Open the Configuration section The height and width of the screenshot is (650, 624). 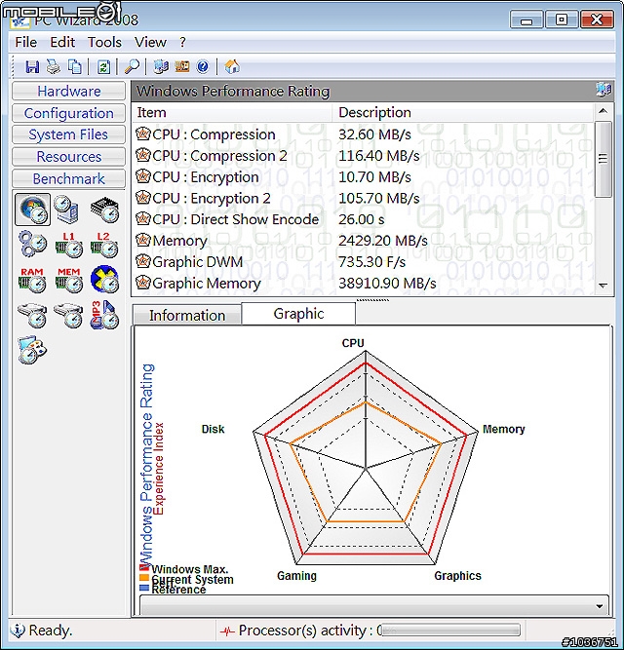[69, 113]
